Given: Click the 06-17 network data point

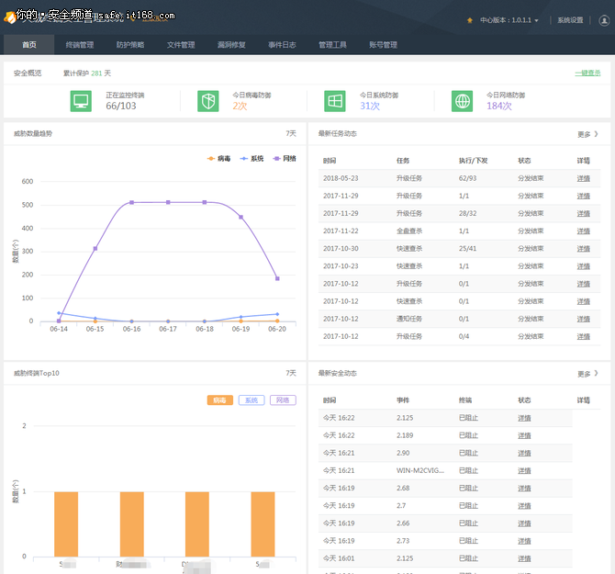Looking at the screenshot, I should (x=168, y=202).
